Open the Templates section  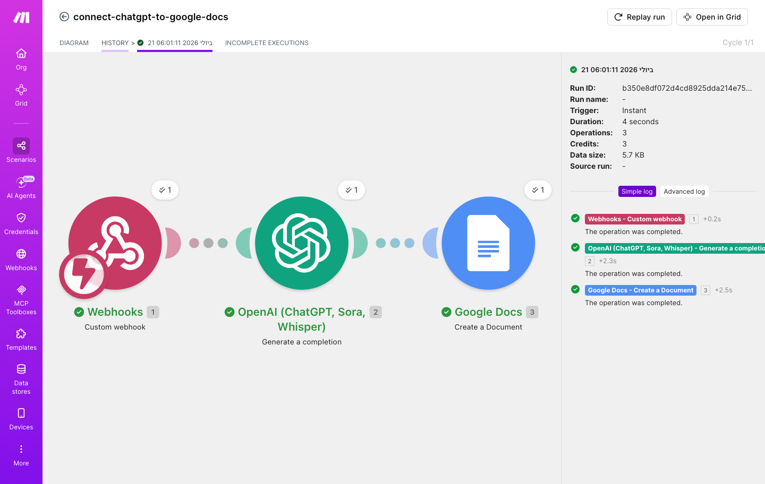click(21, 339)
